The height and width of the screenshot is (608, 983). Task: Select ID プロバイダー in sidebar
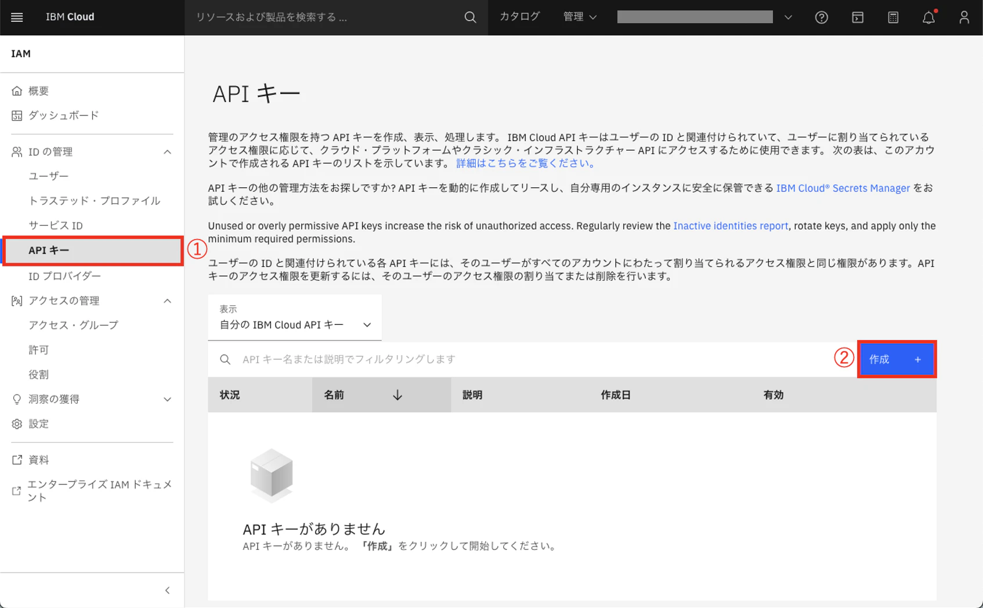coord(65,276)
